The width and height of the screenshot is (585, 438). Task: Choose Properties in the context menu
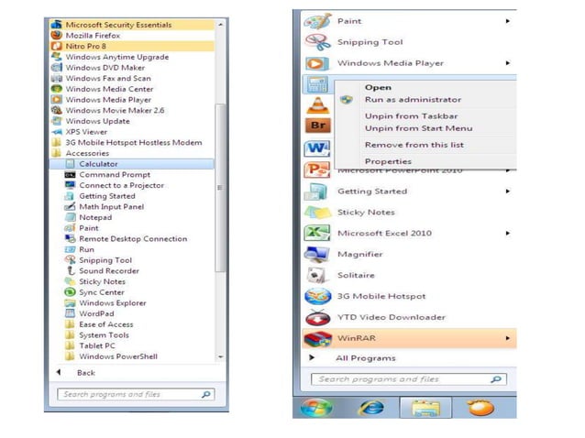point(388,161)
